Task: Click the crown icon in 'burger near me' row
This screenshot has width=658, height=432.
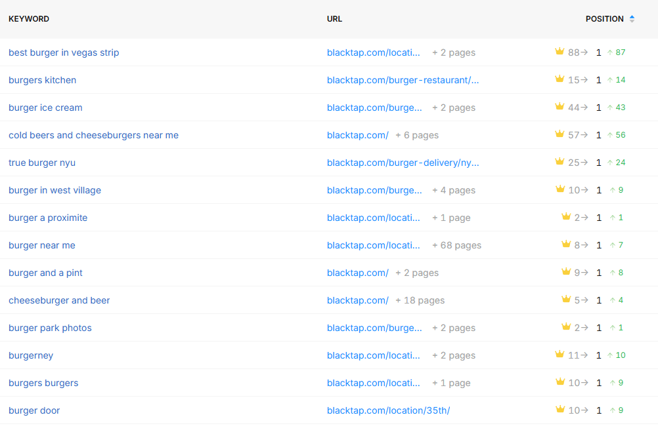Action: [566, 244]
